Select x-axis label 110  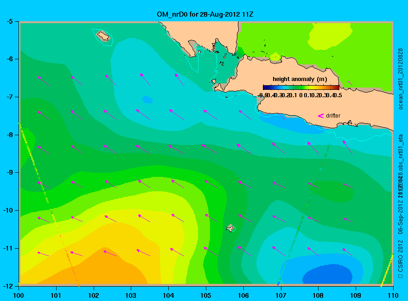[x=393, y=295]
